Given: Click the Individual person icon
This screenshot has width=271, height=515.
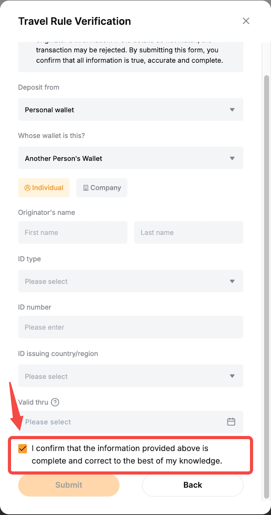Looking at the screenshot, I should (28, 188).
